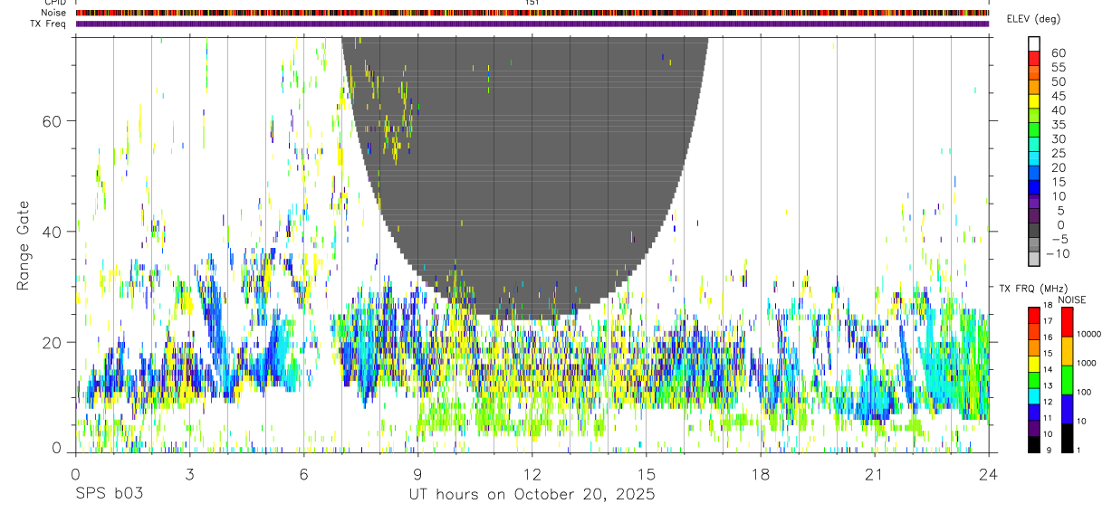Click TX FRQ scale label '18'
The image size is (1112, 513).
click(1047, 305)
